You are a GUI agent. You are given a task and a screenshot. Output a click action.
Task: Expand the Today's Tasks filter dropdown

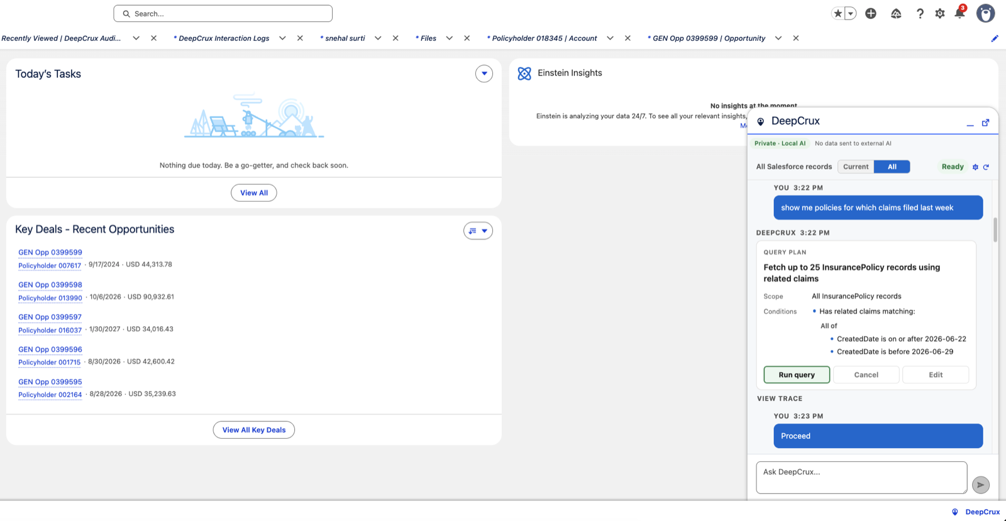click(484, 74)
